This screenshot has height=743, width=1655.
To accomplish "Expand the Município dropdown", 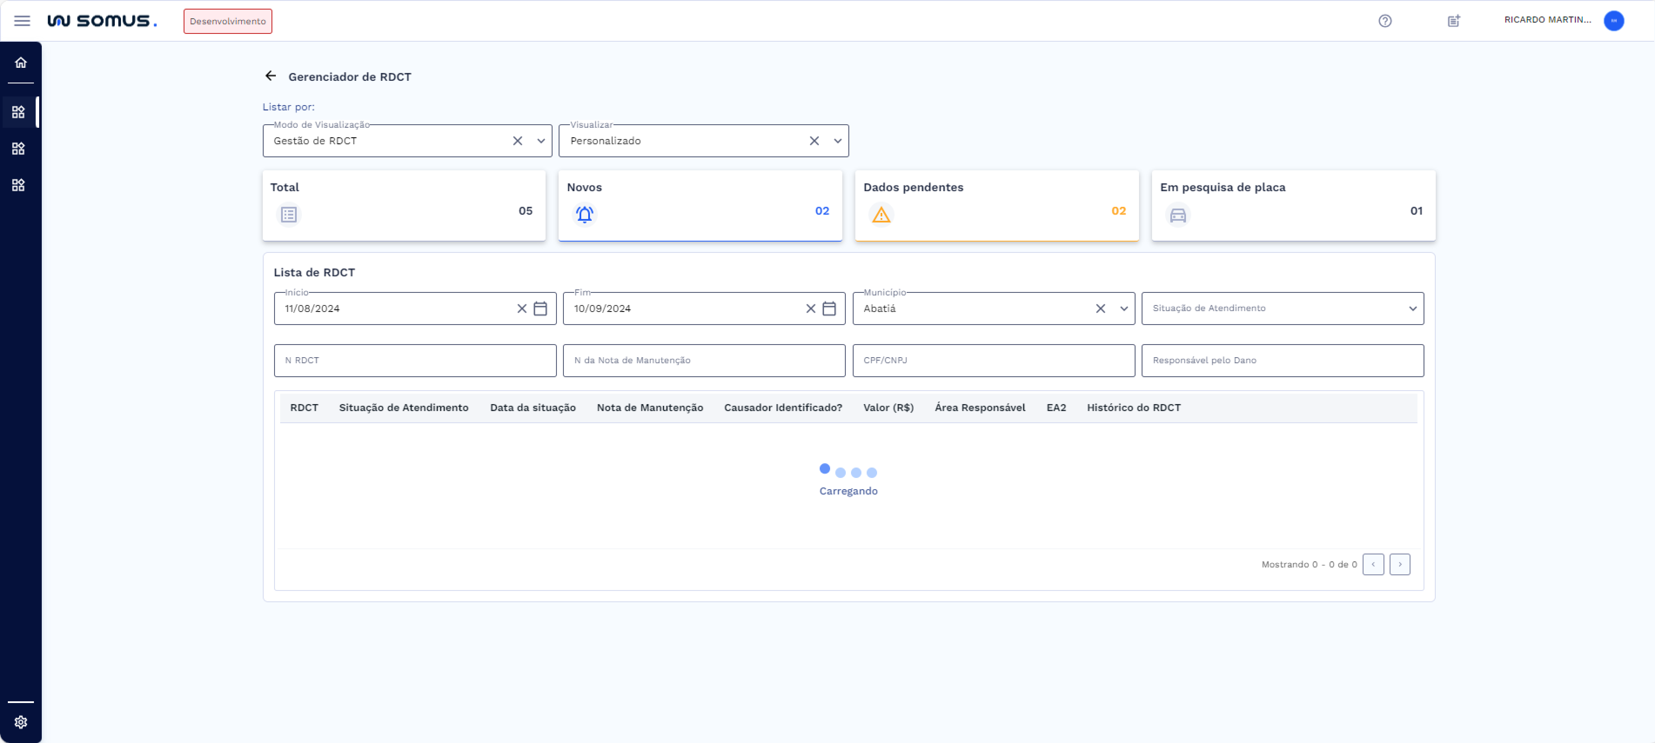I will pos(1124,308).
